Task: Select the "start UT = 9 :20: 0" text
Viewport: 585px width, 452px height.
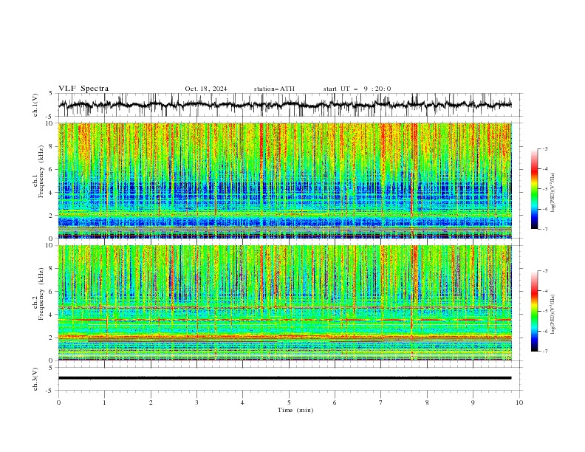Action: click(x=357, y=89)
